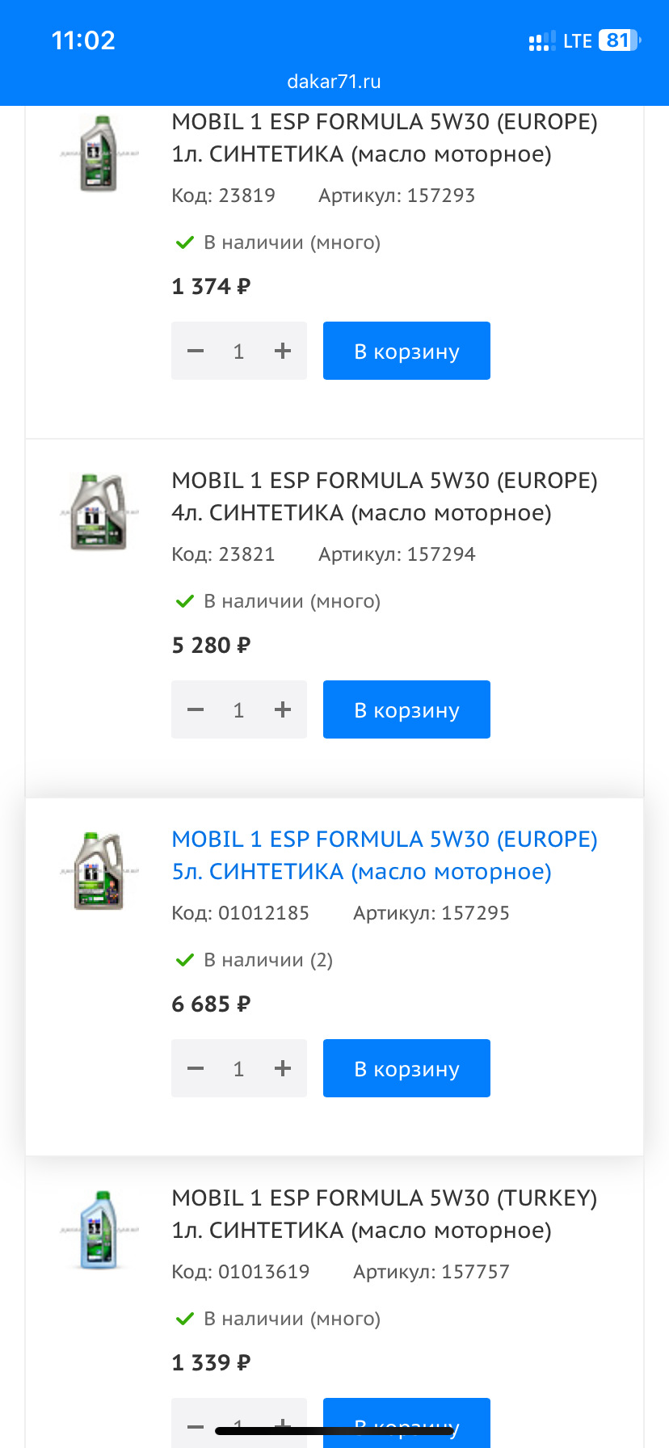The image size is (669, 1448).
Task: Decrease quantity for Mobil 1 ESP 1л Europe
Action: click(x=196, y=351)
